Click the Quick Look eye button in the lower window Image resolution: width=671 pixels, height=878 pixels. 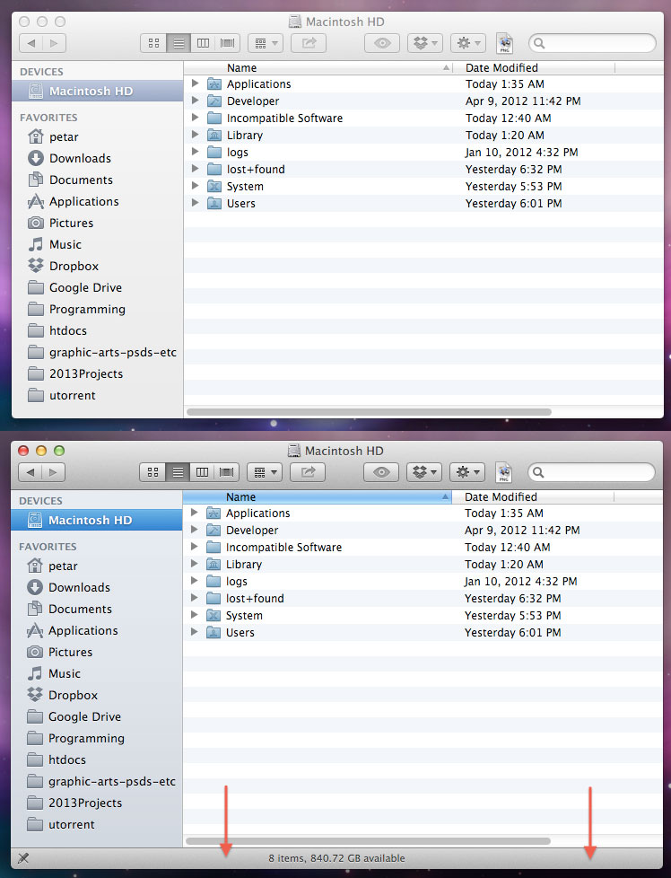pos(381,472)
